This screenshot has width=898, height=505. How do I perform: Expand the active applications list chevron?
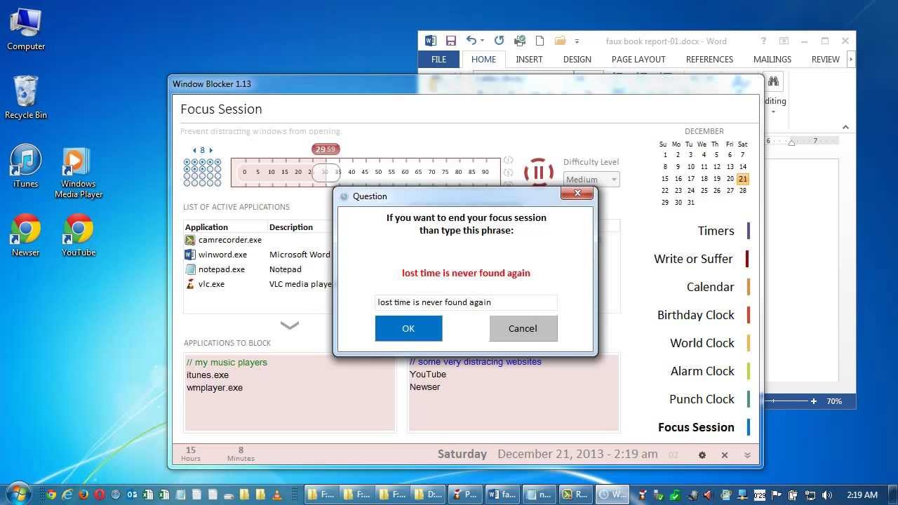[290, 325]
